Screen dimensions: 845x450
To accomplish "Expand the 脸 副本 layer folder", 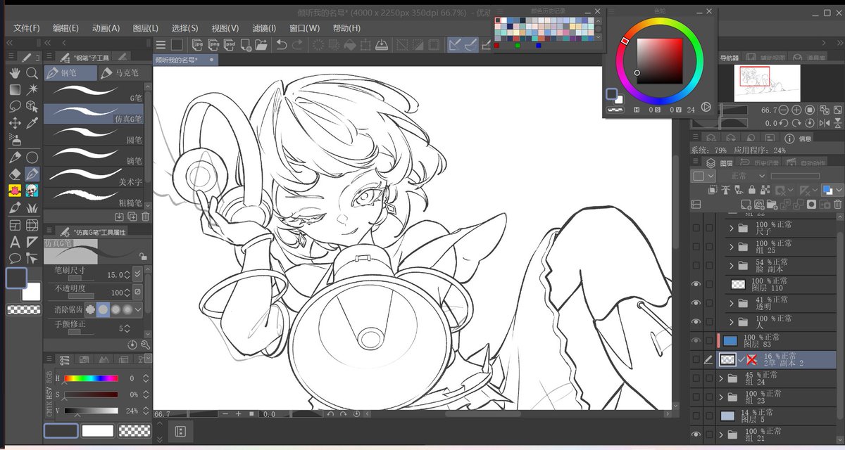I will click(x=732, y=266).
